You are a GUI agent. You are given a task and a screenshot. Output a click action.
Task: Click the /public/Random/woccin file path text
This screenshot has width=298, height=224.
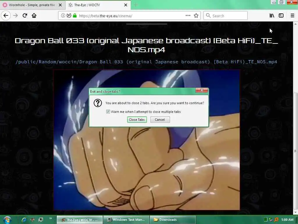point(146,62)
